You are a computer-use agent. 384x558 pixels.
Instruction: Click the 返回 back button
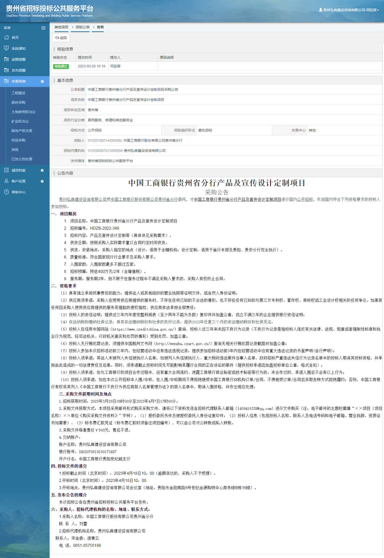point(61,38)
